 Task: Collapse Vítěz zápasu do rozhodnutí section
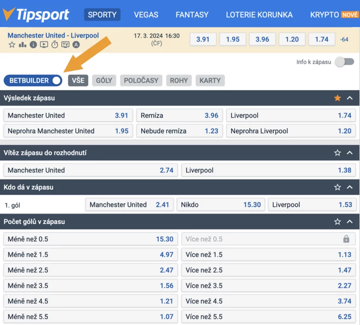[350, 153]
